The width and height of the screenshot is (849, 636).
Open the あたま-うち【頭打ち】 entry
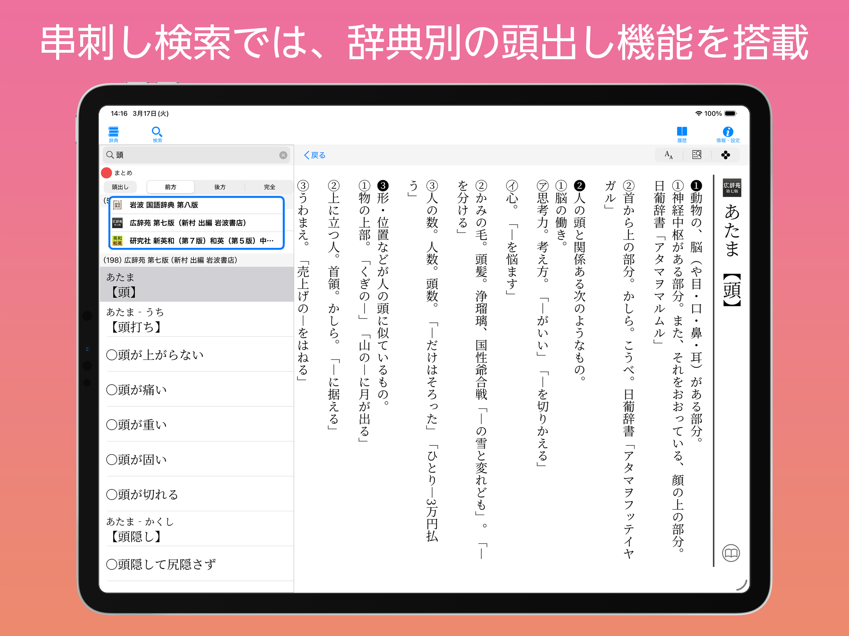pos(197,319)
